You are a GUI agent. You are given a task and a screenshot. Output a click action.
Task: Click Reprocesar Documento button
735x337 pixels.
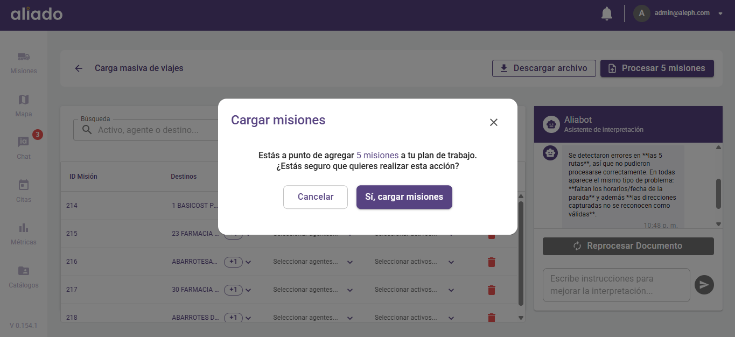click(x=628, y=246)
